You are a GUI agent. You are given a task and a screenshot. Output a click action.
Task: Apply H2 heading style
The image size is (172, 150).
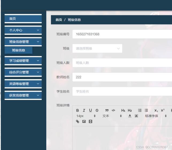click(x=130, y=110)
